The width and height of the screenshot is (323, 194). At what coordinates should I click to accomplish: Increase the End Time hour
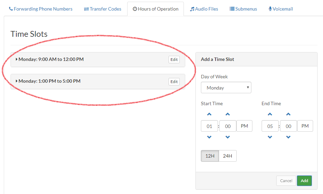coord(270,114)
